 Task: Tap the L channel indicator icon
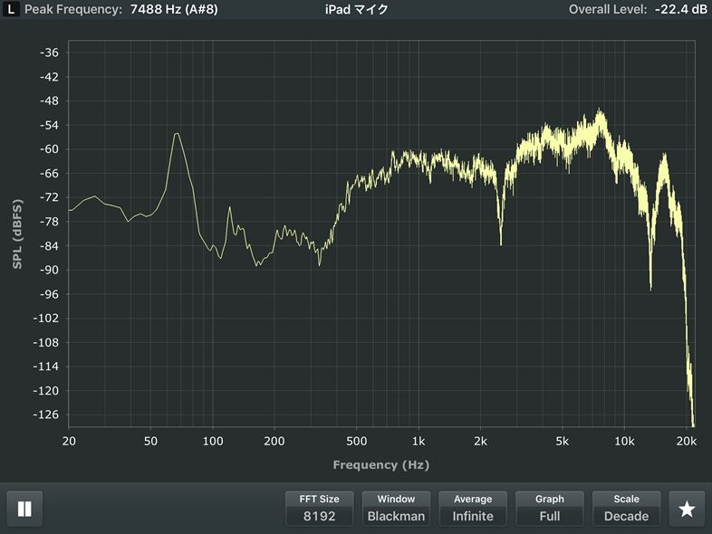[x=9, y=9]
